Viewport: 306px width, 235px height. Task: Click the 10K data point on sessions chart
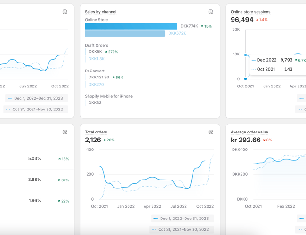tap(245, 55)
